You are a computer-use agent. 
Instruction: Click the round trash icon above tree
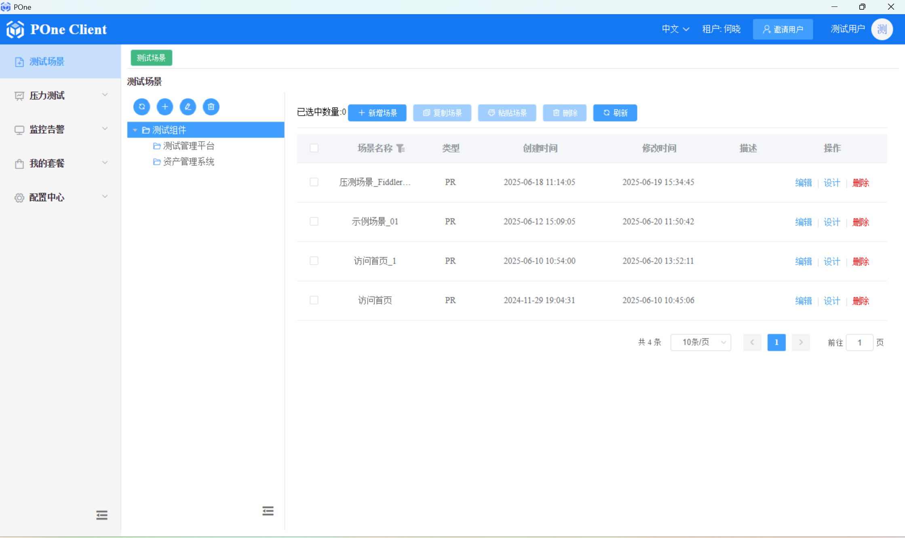211,107
